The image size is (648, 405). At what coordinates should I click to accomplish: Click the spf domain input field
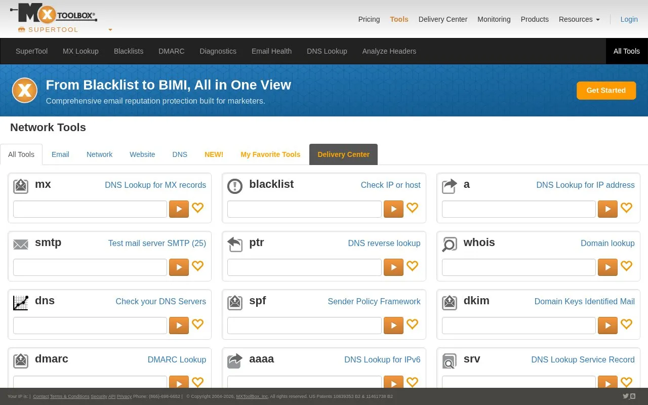tap(304, 326)
